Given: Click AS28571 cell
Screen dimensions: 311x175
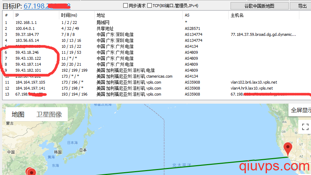Looking at the screenshot, I should coord(192,28).
